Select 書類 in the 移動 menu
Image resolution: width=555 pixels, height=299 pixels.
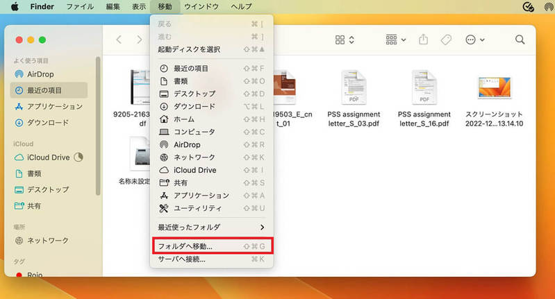pos(211,81)
